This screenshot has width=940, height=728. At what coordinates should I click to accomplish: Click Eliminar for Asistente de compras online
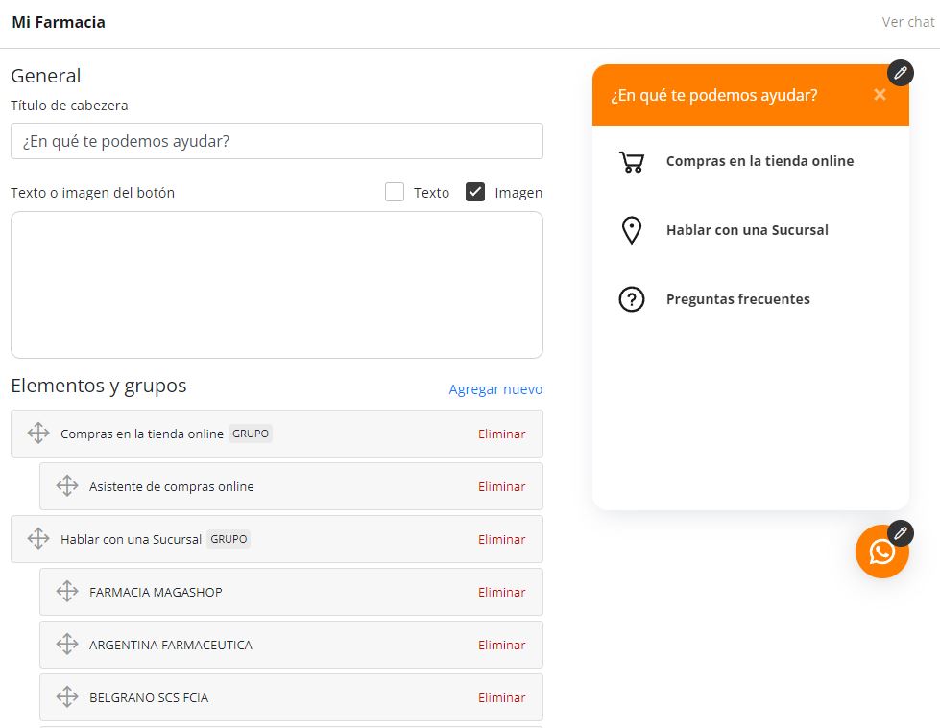click(x=502, y=486)
